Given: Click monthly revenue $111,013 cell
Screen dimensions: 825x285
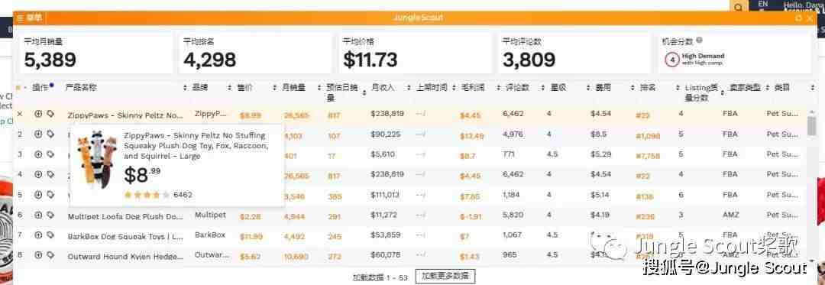Looking at the screenshot, I should tap(386, 195).
